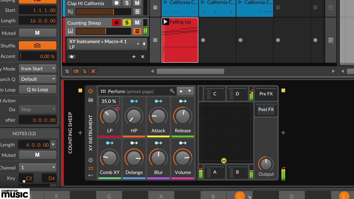The height and width of the screenshot is (199, 354).
Task: Click the modulation arrow above Attack knob
Action: click(x=158, y=101)
